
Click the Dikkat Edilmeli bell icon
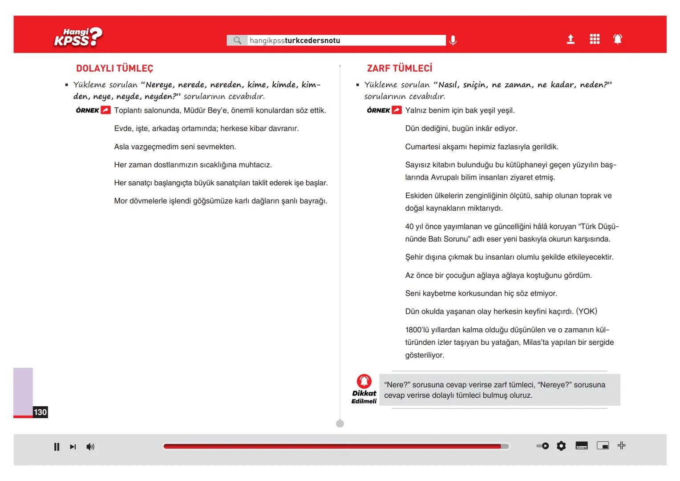pos(364,381)
